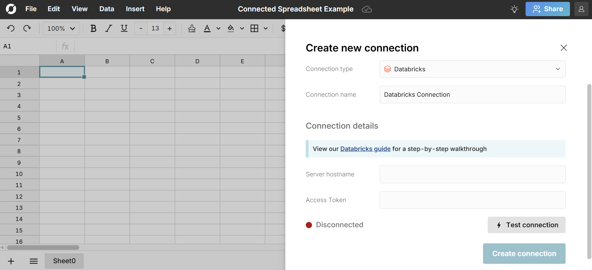Click the undo arrow icon
Image resolution: width=592 pixels, height=270 pixels.
coord(11,29)
